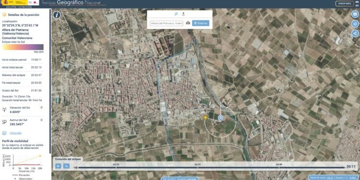Click the coordinates readout at map bottom
Screen dimensions: 360x180
(180, 179)
